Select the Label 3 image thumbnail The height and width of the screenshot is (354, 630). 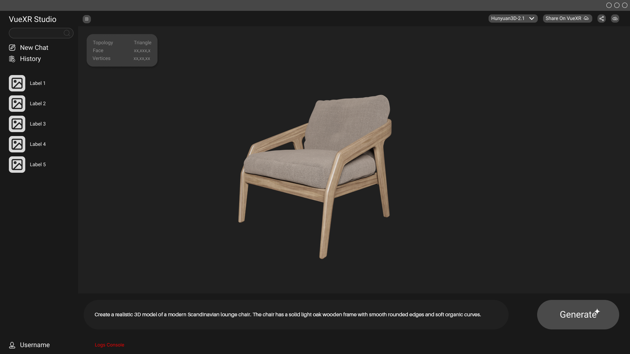click(17, 124)
